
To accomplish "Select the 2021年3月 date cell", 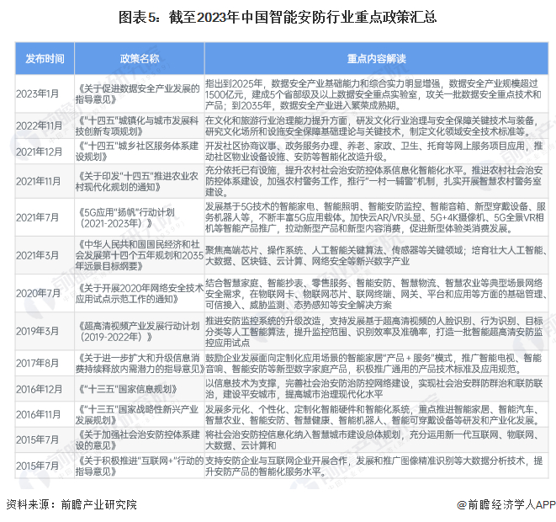I will (45, 255).
